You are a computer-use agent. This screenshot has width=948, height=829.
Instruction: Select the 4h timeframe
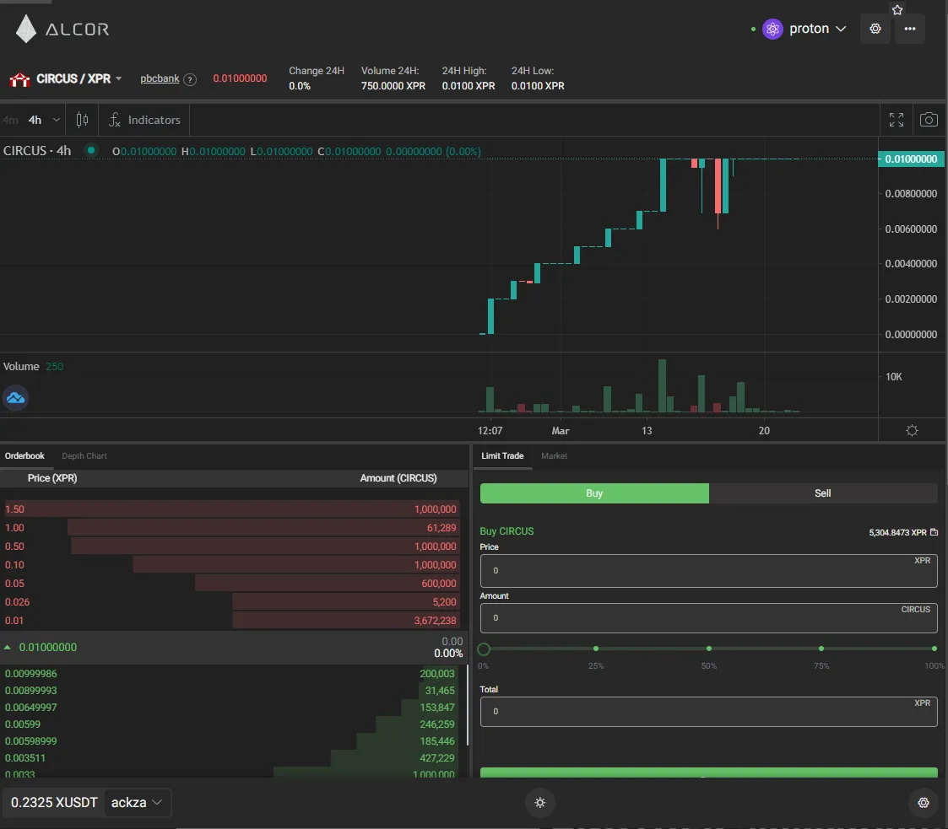point(35,120)
